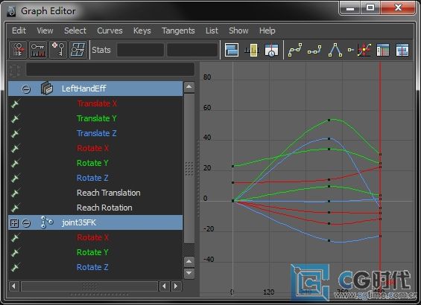
Task: Click the second Stats value input field
Action: (x=192, y=50)
